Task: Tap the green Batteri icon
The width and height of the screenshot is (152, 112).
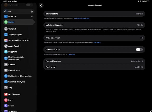Action: click(x=6, y=22)
